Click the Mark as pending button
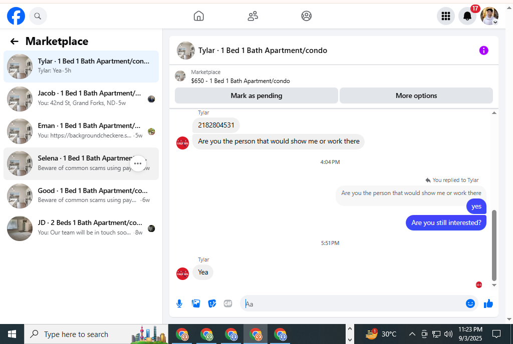The width and height of the screenshot is (513, 344). point(256,95)
